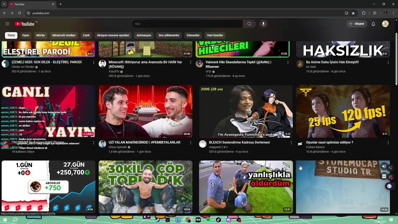Select the İzlenenler filter chip
This screenshot has width=398, height=224.
tap(193, 35)
